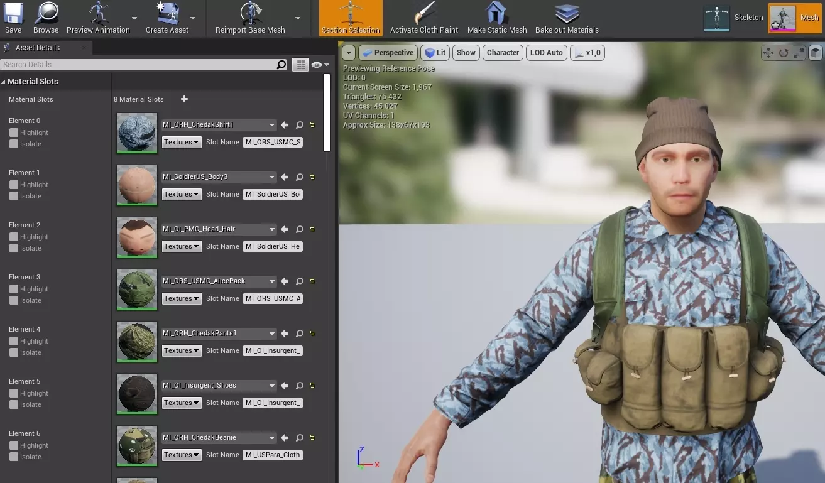Open the MI_ORS_USMC_AlicePack material dropdown
825x483 pixels.
219,281
